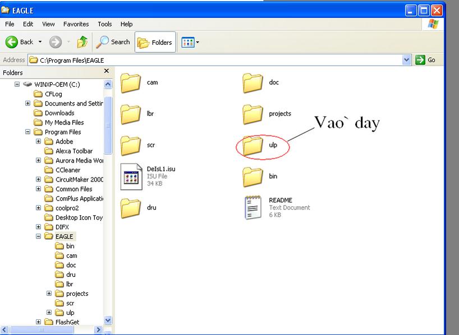Viewport: 459px width, 335px height.
Task: Expand the ulp subfolder in tree
Action: pyautogui.click(x=49, y=312)
